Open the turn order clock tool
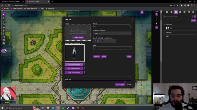197x110 pixels. click(4, 37)
